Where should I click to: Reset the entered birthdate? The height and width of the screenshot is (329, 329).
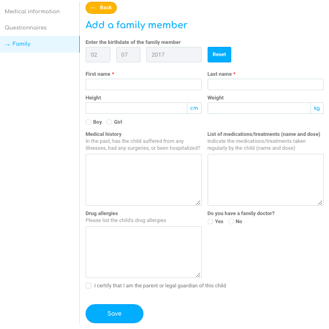click(x=219, y=54)
